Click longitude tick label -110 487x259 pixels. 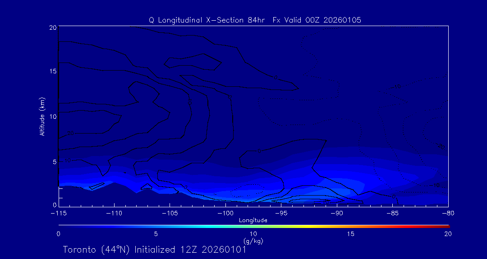click(x=114, y=214)
